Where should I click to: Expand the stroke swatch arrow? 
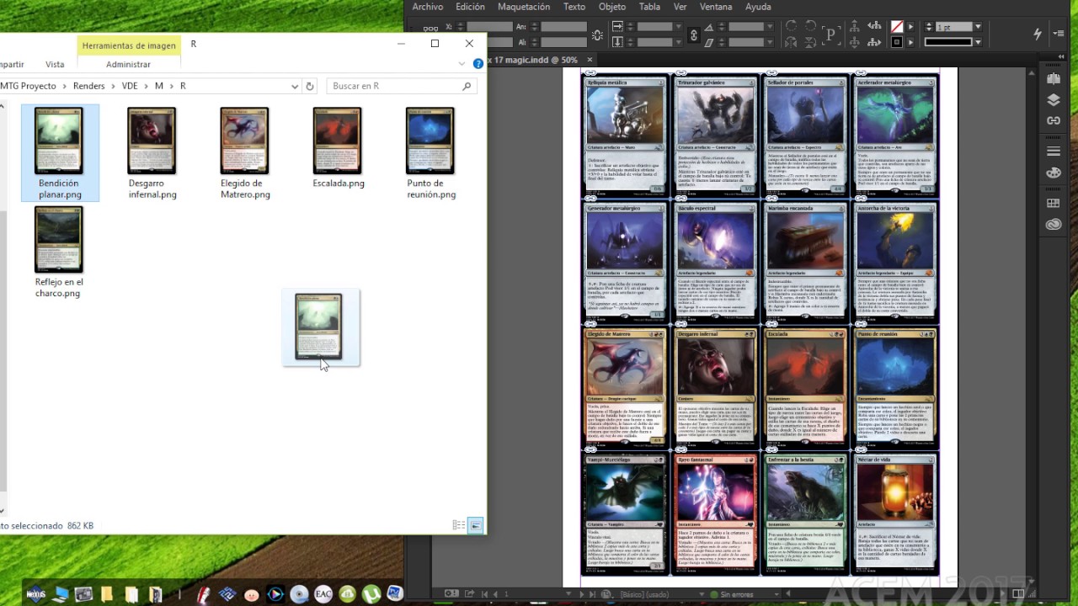pos(910,42)
